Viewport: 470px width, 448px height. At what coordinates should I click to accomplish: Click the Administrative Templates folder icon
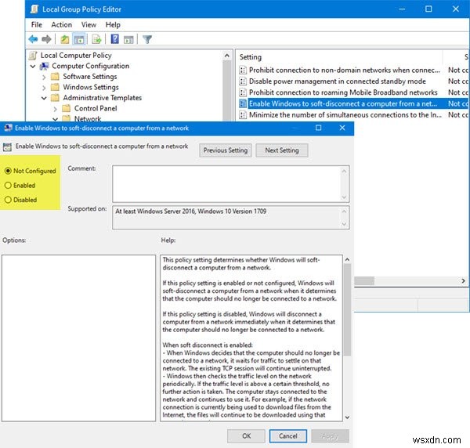(55, 98)
